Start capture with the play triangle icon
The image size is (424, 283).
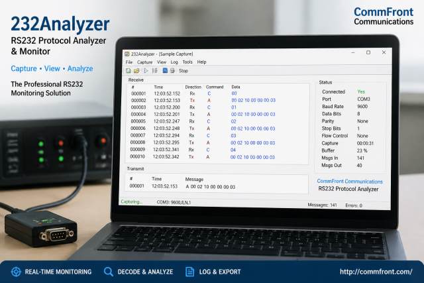[x=146, y=71]
